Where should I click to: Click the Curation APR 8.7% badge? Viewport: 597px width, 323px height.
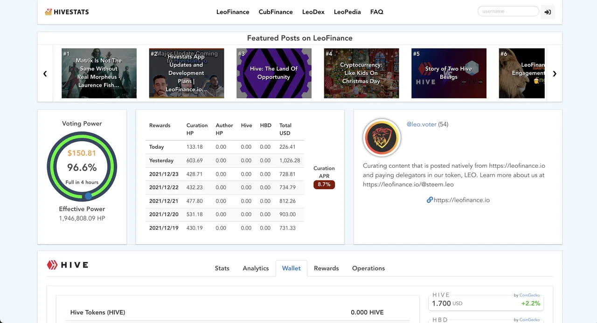324,185
